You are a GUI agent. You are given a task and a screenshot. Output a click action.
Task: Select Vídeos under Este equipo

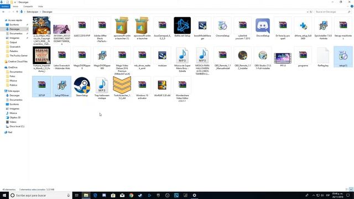click(13, 122)
